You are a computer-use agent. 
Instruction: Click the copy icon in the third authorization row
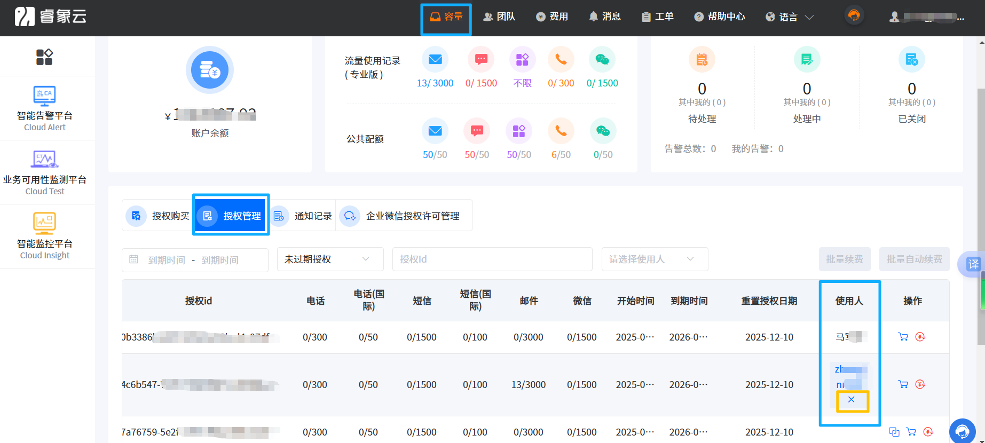(x=894, y=432)
